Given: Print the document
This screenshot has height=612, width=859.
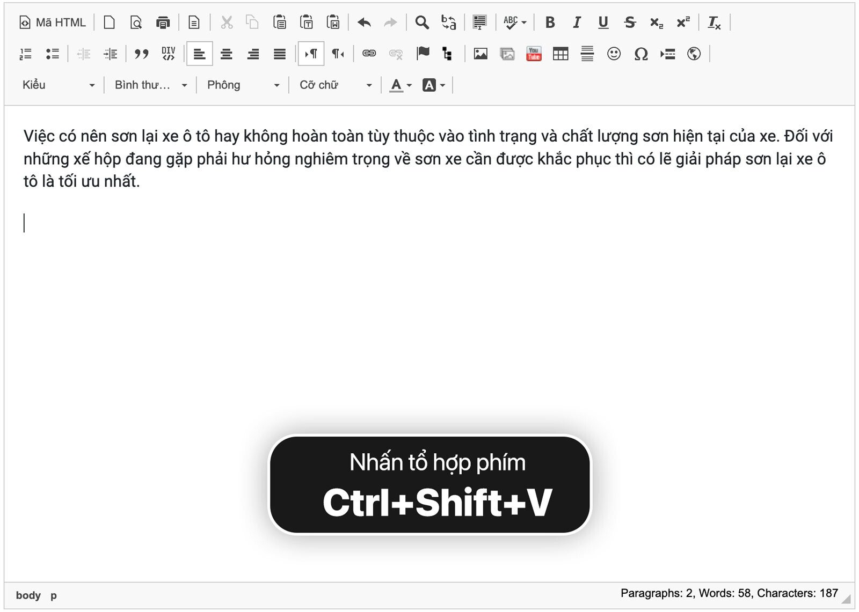Looking at the screenshot, I should (163, 23).
